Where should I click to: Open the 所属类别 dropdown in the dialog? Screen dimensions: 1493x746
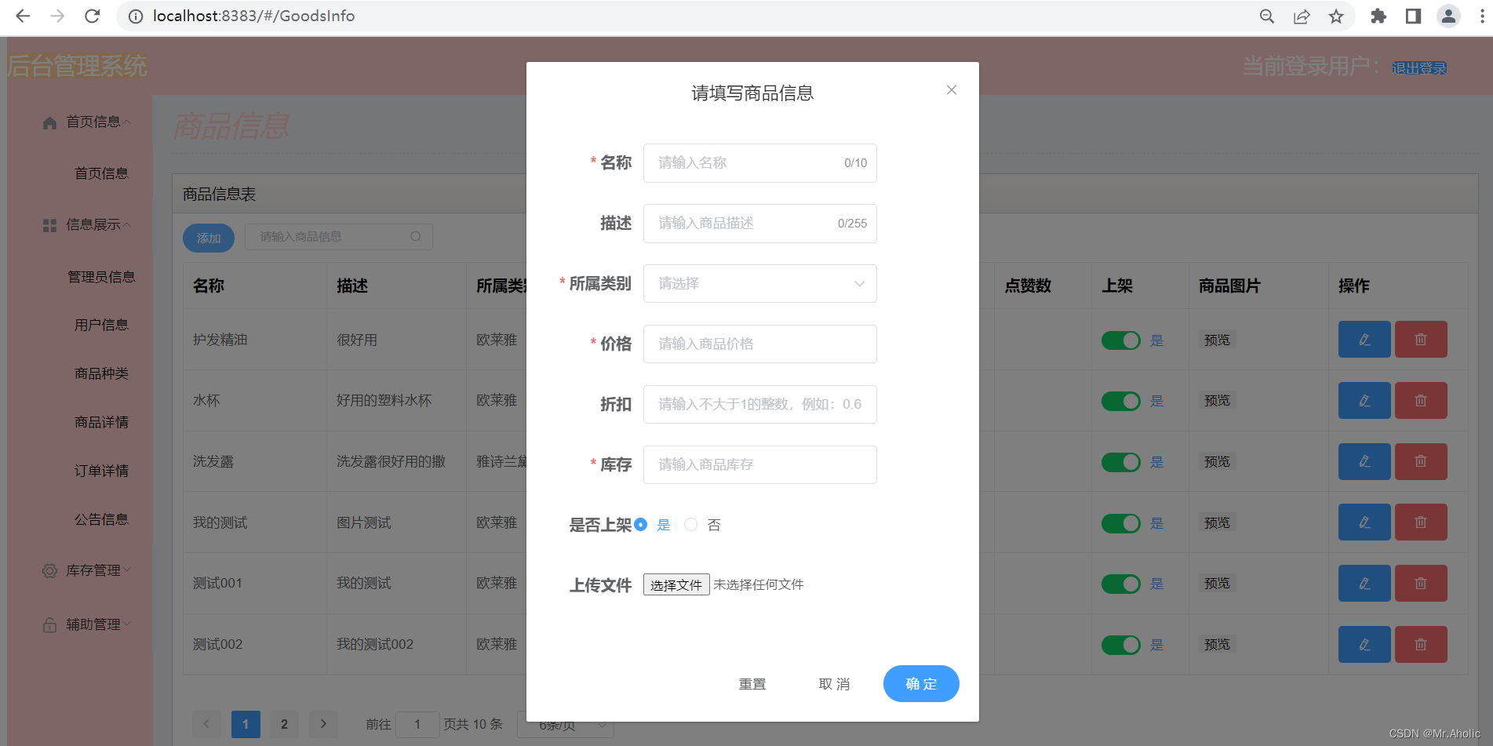pos(759,283)
